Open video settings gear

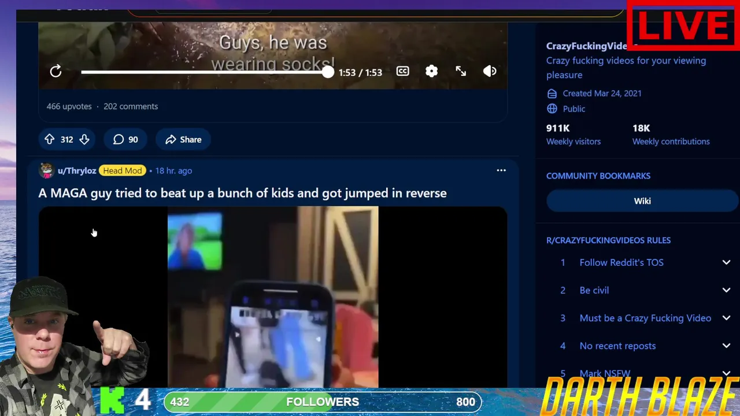point(432,71)
